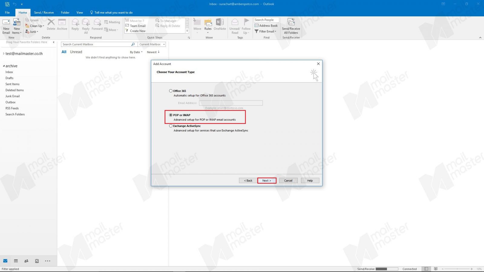484x272 pixels.
Task: Open the People navigation icon
Action: [26, 261]
